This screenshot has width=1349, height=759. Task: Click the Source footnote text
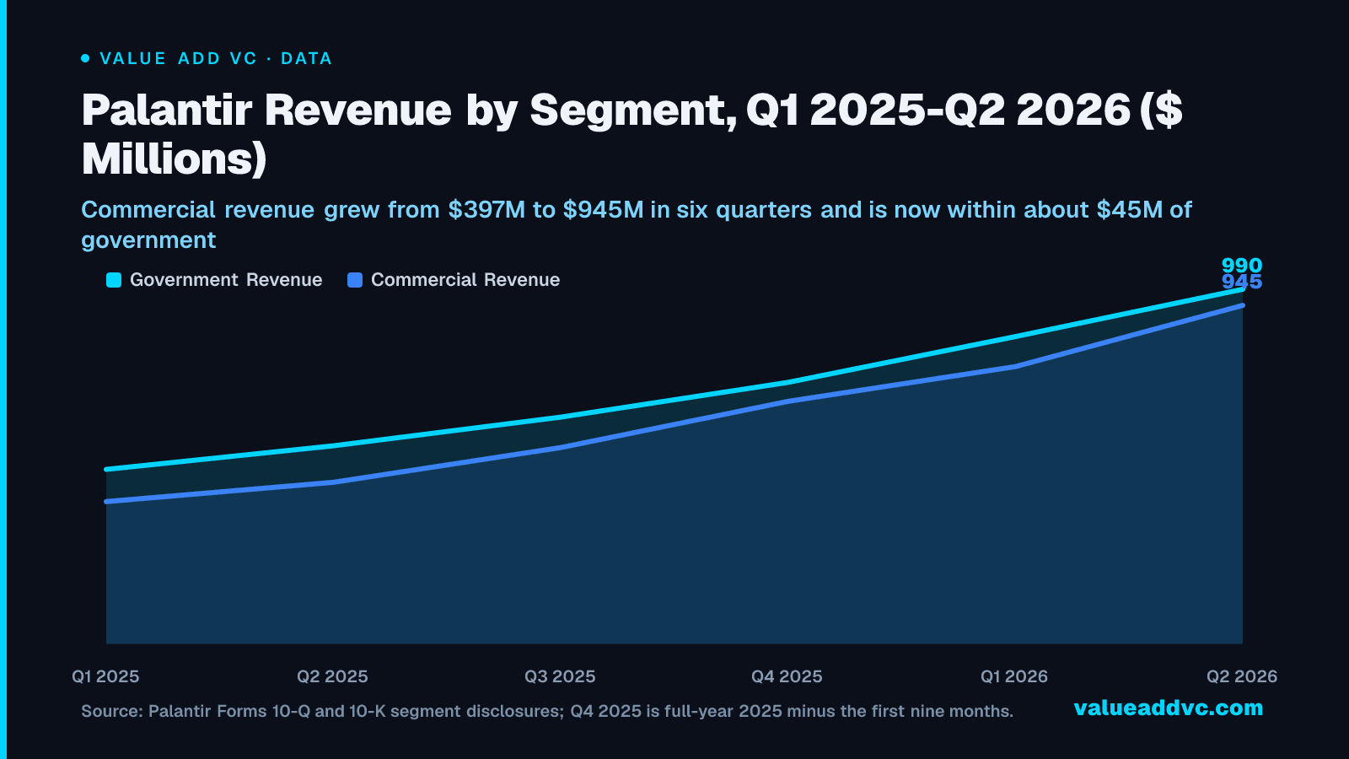click(547, 711)
